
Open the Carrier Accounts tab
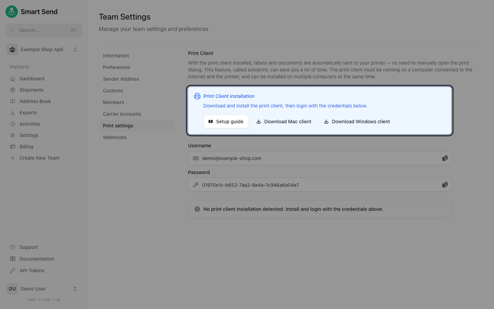click(x=122, y=114)
